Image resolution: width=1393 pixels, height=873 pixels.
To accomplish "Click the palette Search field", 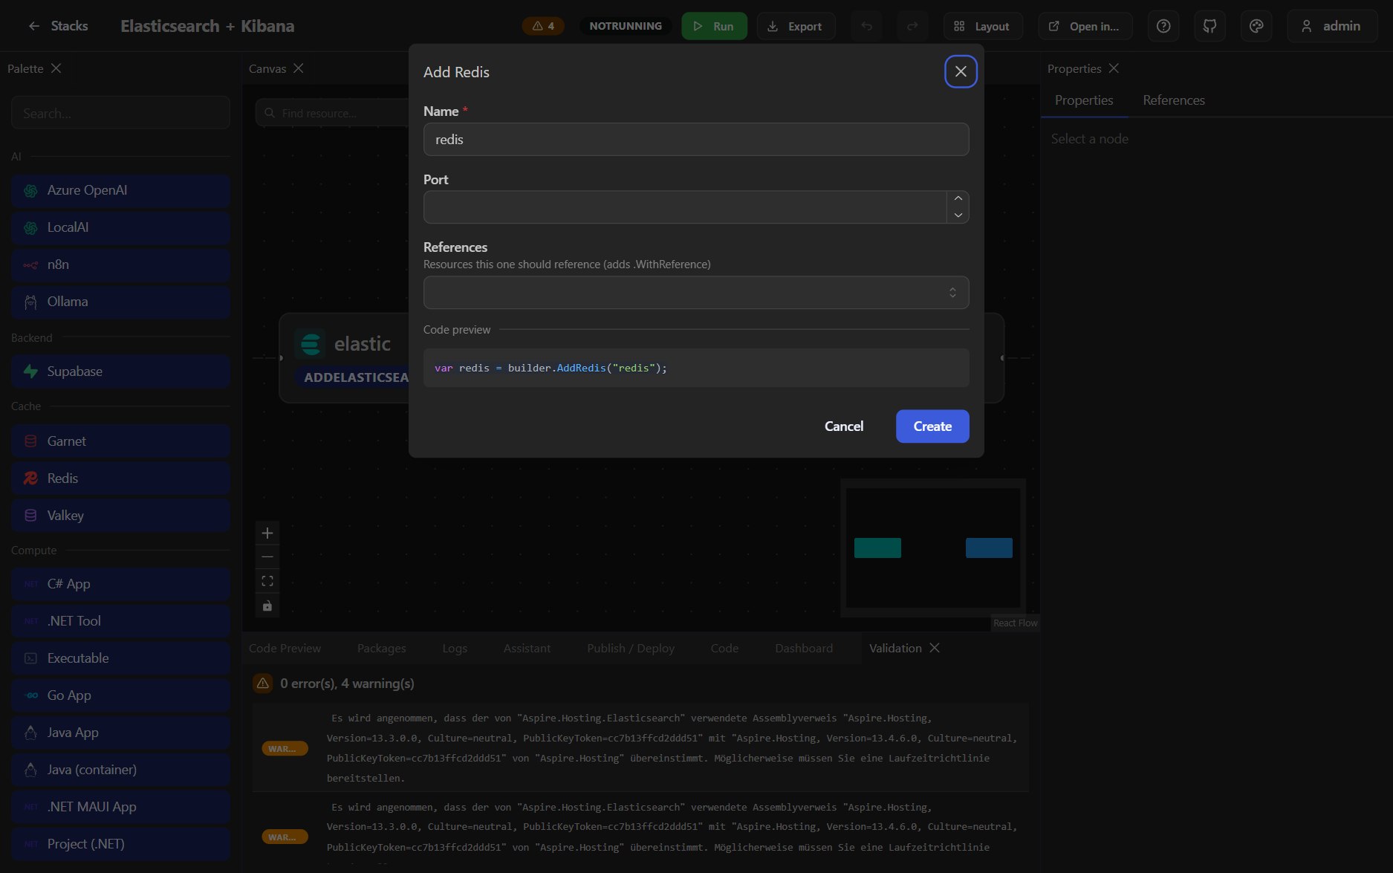I will coord(120,113).
